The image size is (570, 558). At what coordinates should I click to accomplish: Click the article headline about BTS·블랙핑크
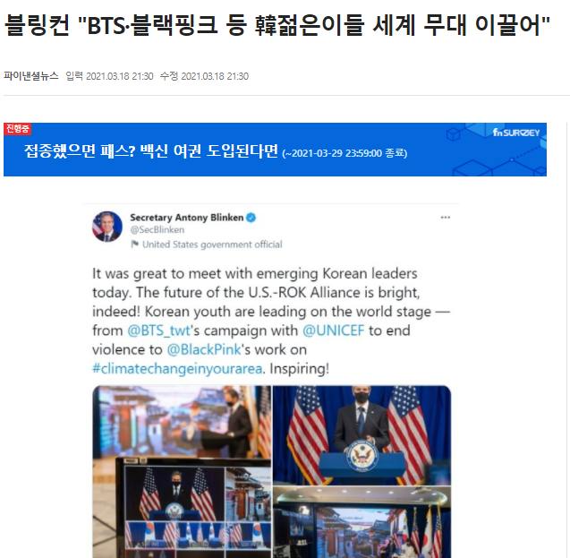pos(277,25)
